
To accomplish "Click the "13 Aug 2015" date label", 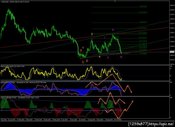I will coord(91,120).
